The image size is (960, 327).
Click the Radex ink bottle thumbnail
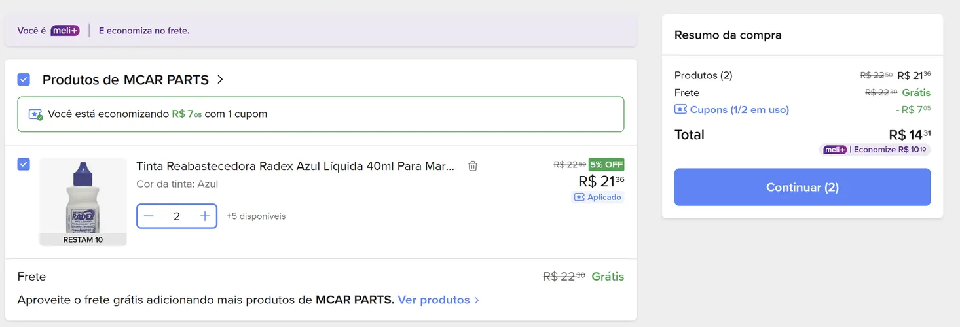click(x=83, y=202)
